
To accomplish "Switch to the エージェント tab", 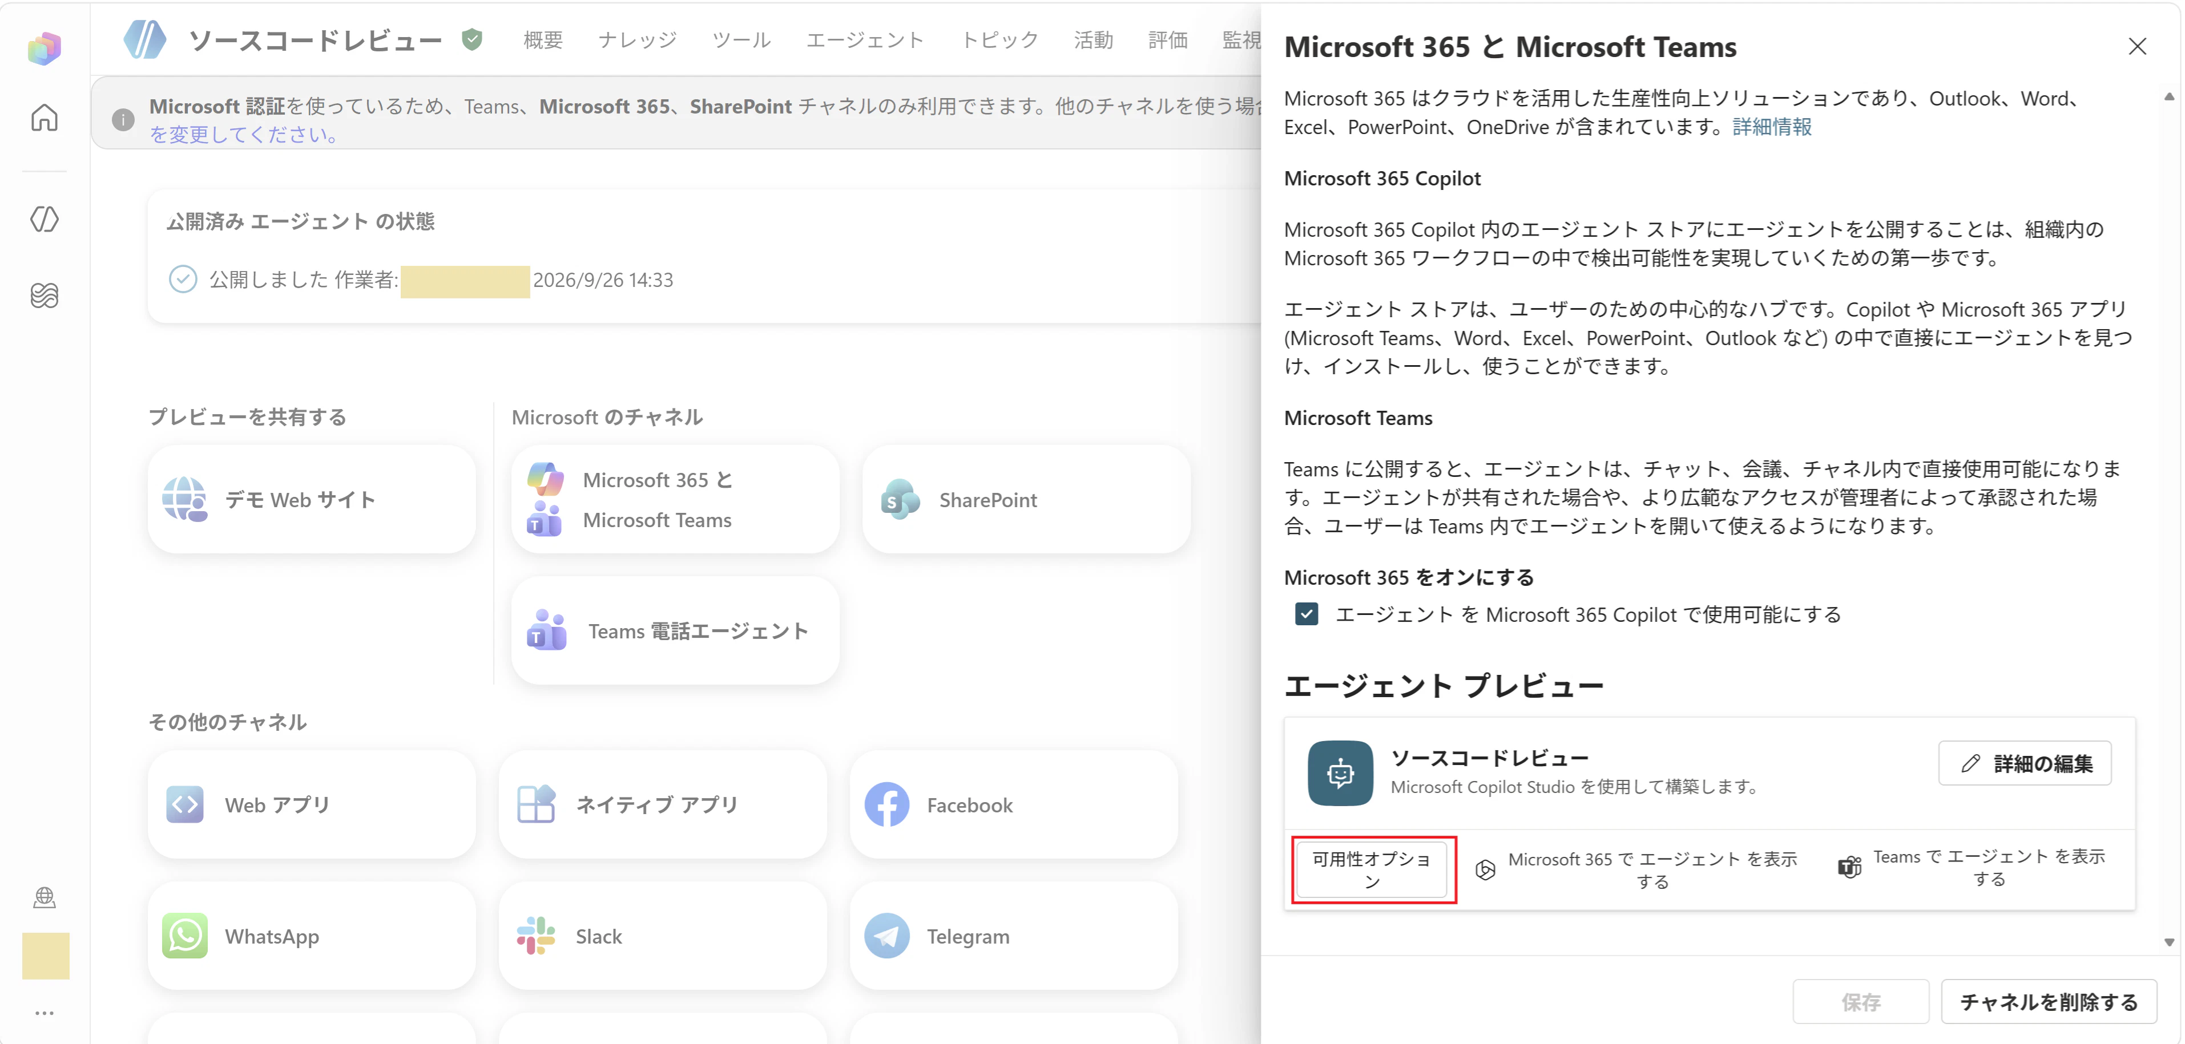I will tap(864, 40).
